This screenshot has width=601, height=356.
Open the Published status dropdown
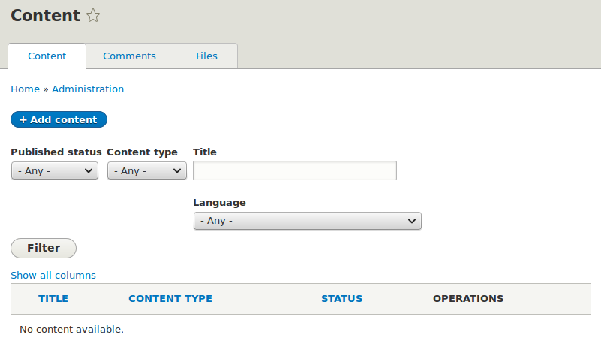tap(55, 171)
